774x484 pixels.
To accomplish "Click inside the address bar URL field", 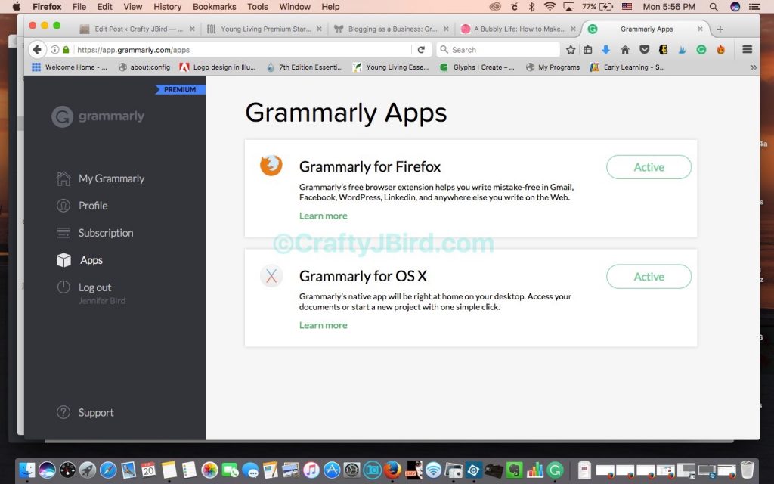I will coord(136,50).
